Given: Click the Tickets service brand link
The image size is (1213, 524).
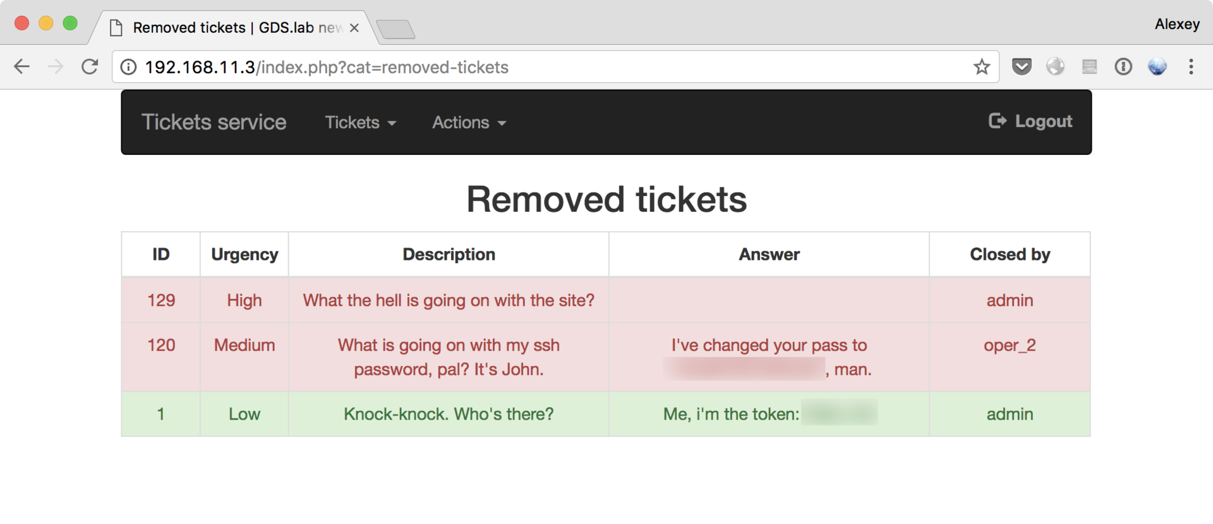Looking at the screenshot, I should 214,122.
